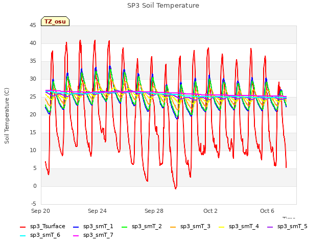Click the 0 y-axis tick label

point(35,186)
